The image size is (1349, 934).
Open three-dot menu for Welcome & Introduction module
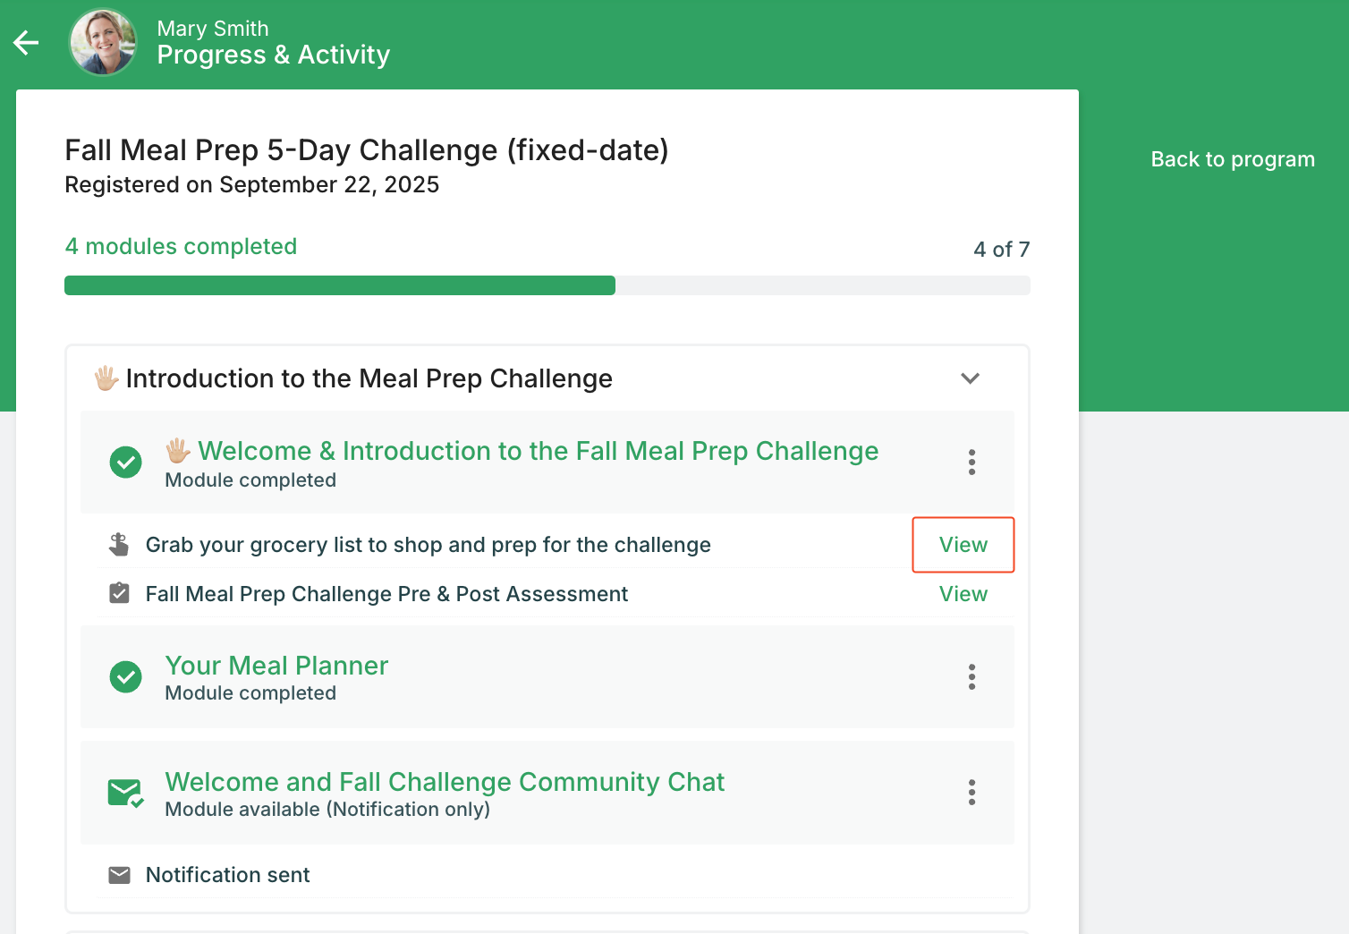coord(971,463)
